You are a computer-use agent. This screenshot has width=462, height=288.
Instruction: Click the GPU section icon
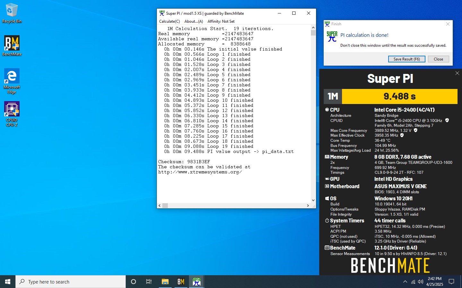coord(327,179)
